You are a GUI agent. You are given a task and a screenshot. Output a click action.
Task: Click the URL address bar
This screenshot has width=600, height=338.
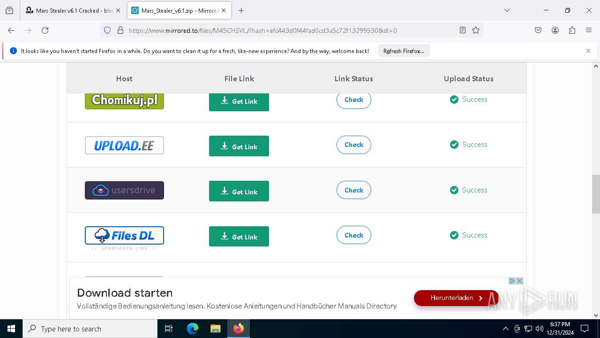click(x=291, y=30)
